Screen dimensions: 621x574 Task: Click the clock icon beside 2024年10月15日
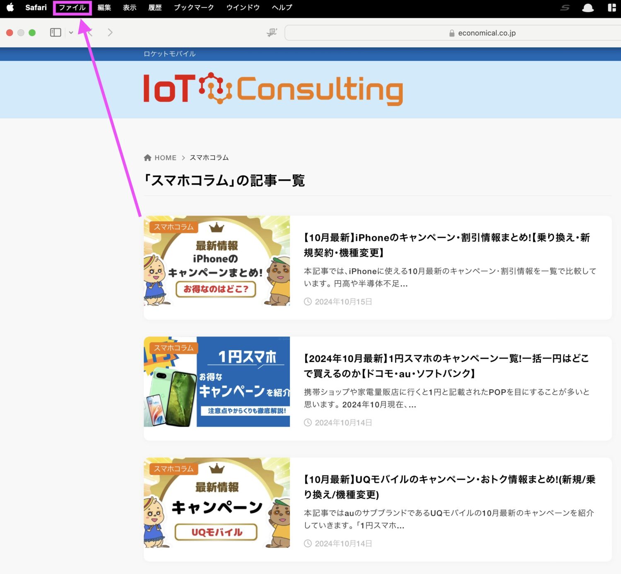coord(308,302)
